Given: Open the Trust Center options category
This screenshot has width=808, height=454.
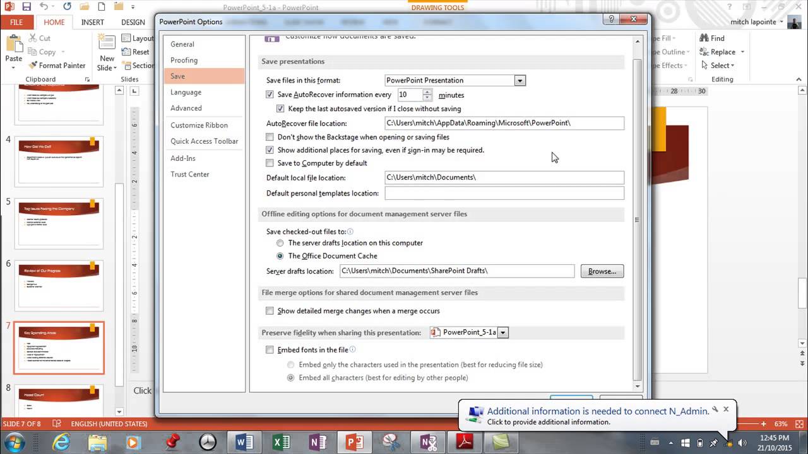Looking at the screenshot, I should tap(204, 174).
